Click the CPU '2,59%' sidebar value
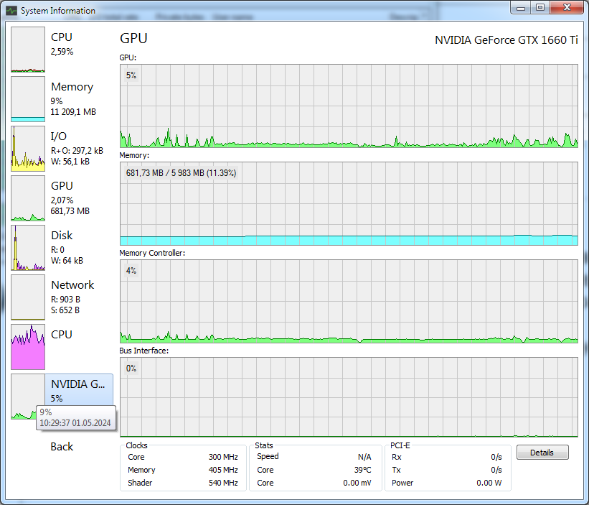The image size is (589, 505). tap(62, 52)
